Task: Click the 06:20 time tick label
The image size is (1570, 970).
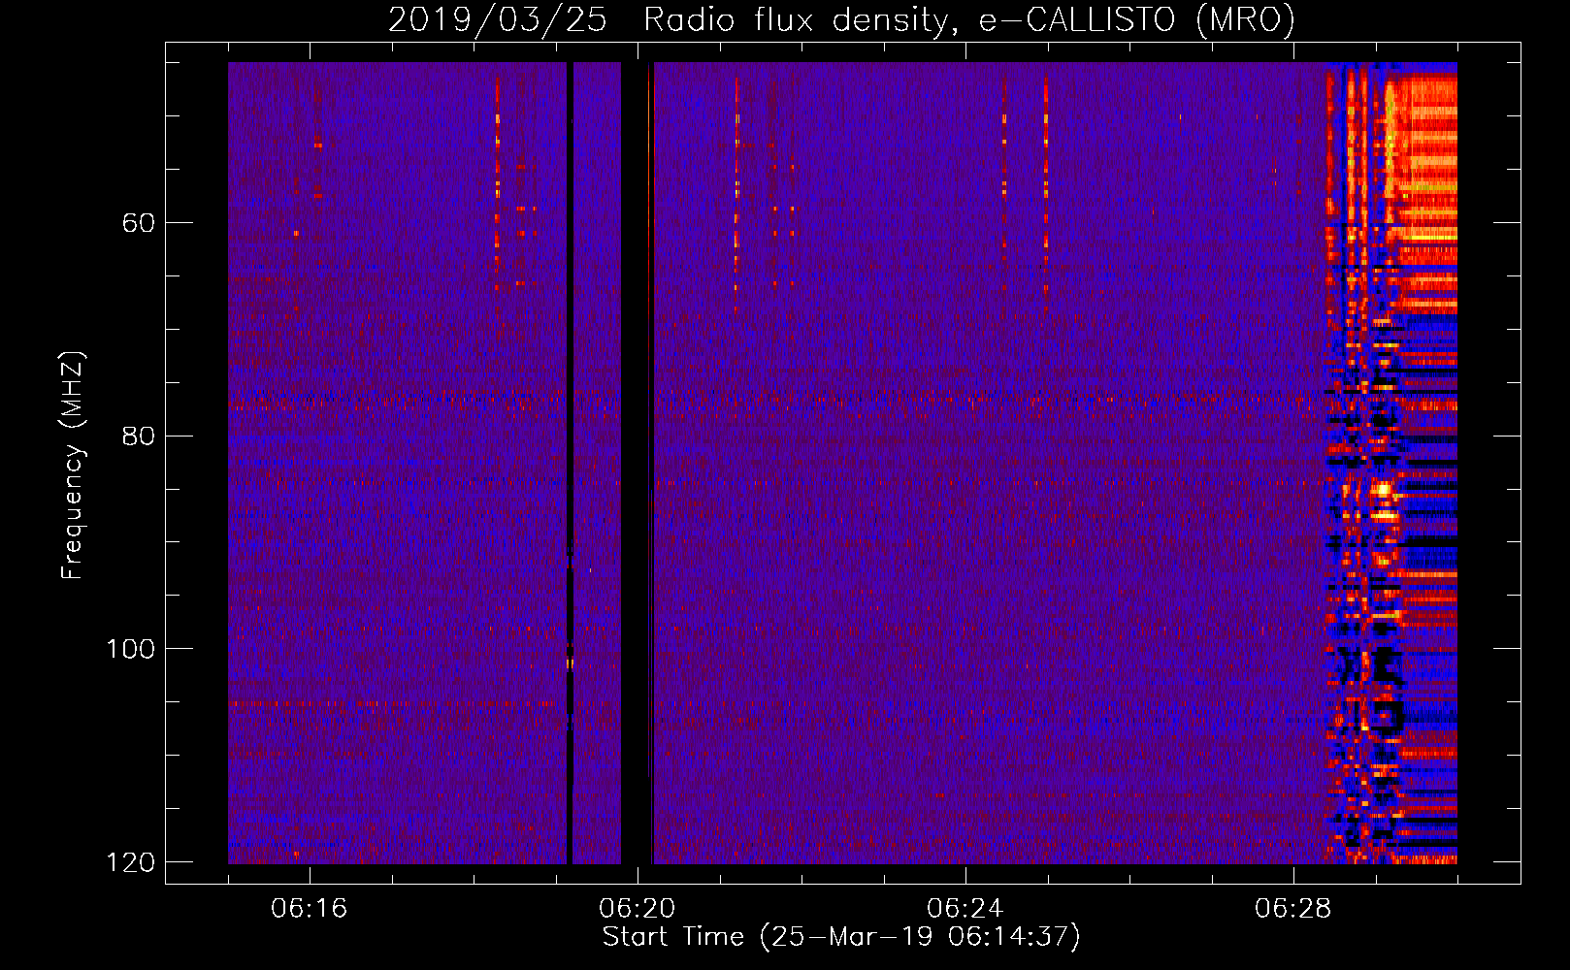Action: (x=638, y=909)
